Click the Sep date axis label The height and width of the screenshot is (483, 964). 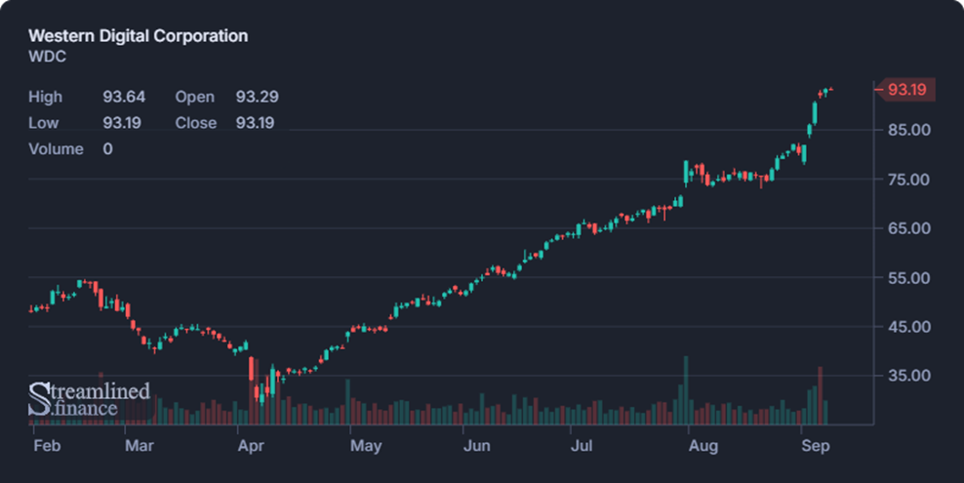point(816,446)
